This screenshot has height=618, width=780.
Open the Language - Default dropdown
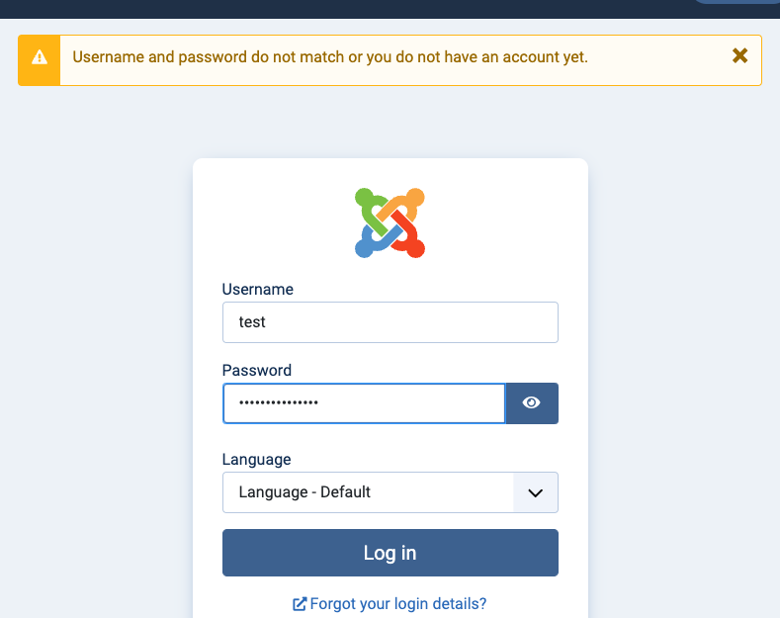click(x=369, y=492)
